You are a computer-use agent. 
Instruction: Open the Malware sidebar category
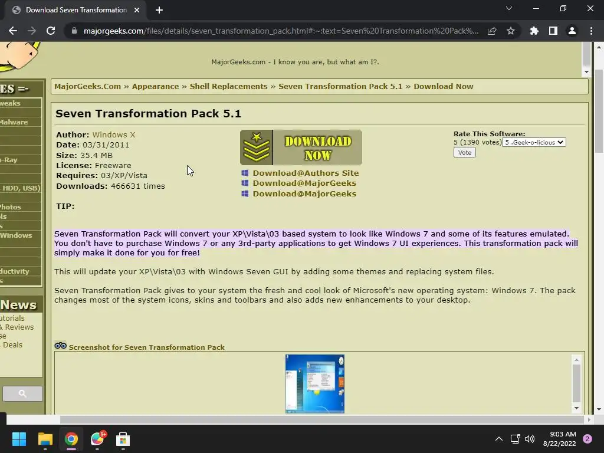14,122
